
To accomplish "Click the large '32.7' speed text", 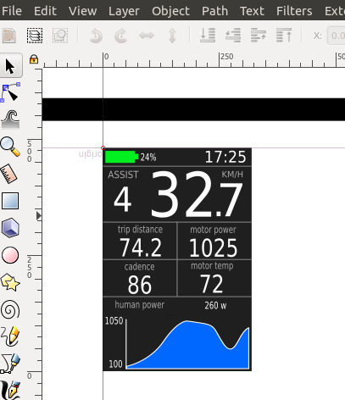I will tap(197, 195).
